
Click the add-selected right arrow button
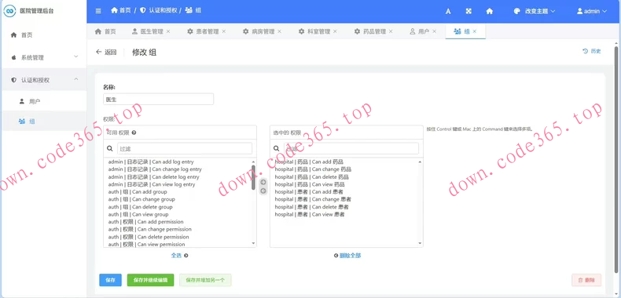[263, 182]
